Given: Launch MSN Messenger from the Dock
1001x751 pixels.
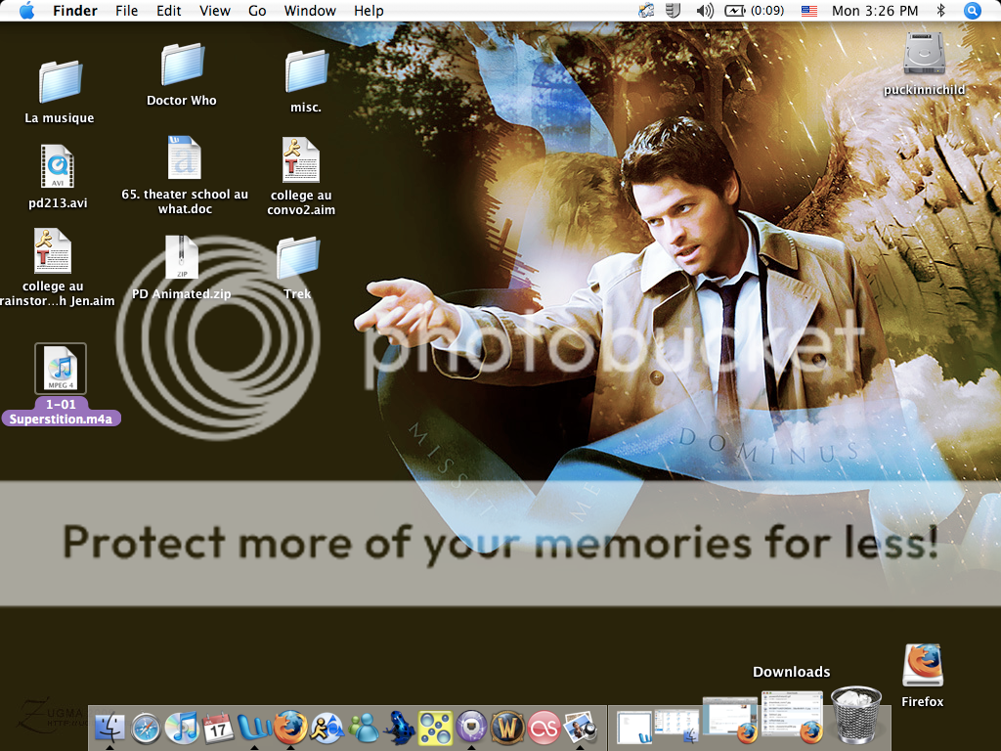Looking at the screenshot, I should (x=363, y=728).
